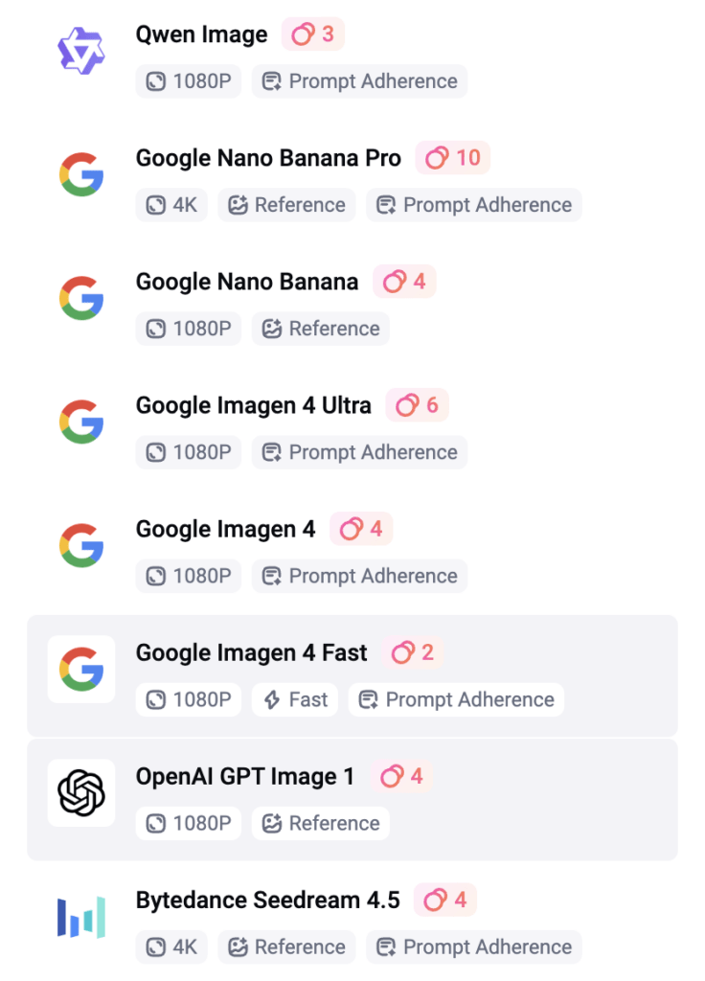The width and height of the screenshot is (705, 981).
Task: Choose Google Imagen 4 from the list
Action: click(x=225, y=529)
